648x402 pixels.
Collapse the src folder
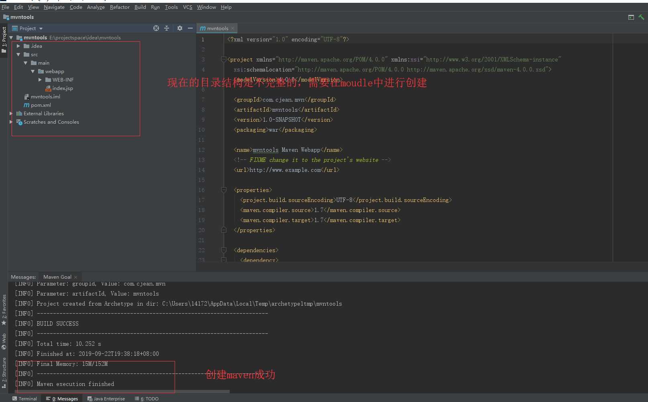18,55
